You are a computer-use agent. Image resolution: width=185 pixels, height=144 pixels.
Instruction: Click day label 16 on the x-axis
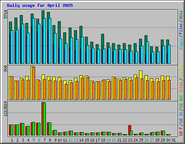tap(92, 140)
